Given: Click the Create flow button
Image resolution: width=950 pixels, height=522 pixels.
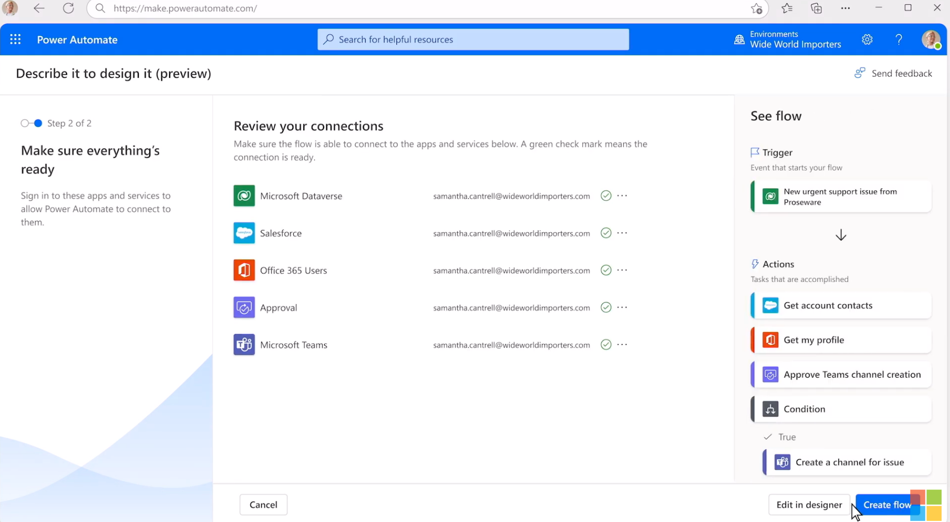Looking at the screenshot, I should click(887, 505).
